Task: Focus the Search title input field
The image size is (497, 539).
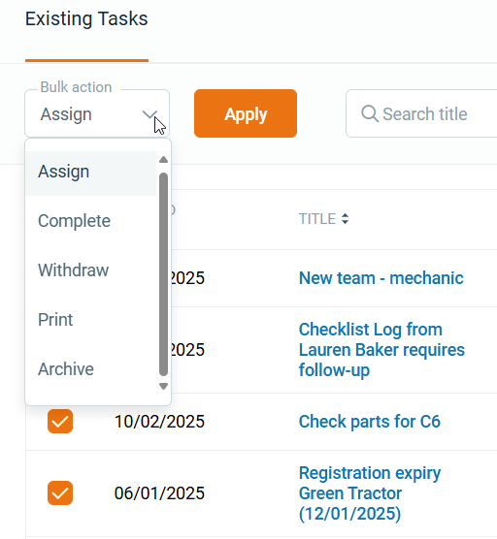Action: coord(421,113)
